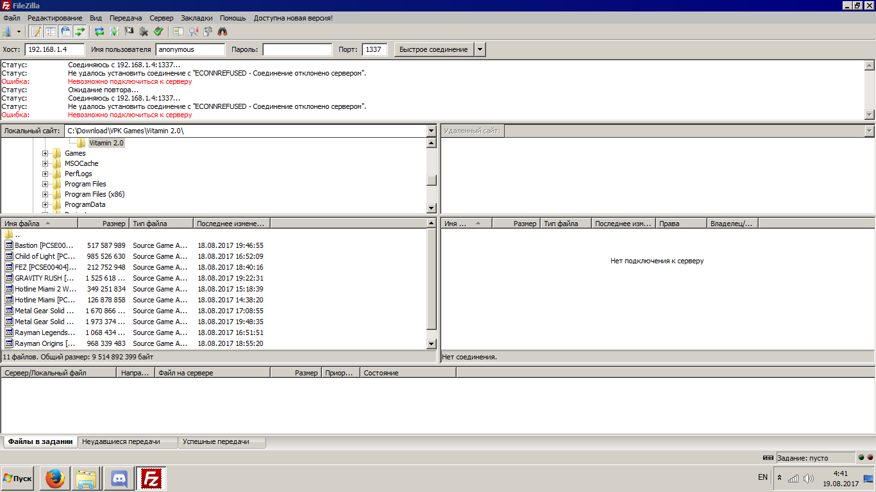This screenshot has width=876, height=492.
Task: Reconnect to last server with green checkmark
Action: [x=158, y=31]
